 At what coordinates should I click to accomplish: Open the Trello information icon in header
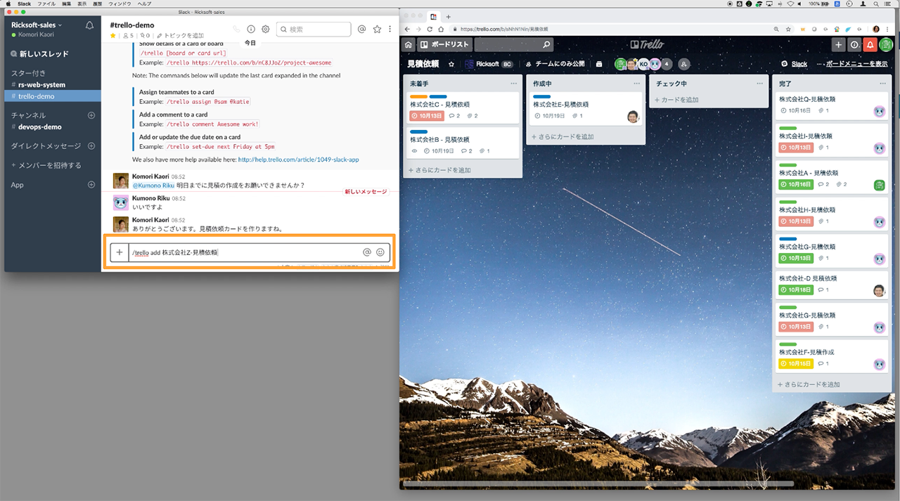tap(854, 44)
